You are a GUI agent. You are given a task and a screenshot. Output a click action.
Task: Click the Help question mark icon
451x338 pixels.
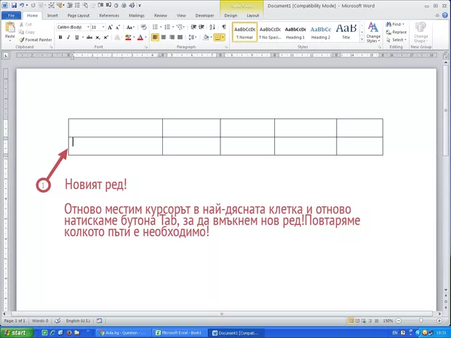[x=445, y=15]
